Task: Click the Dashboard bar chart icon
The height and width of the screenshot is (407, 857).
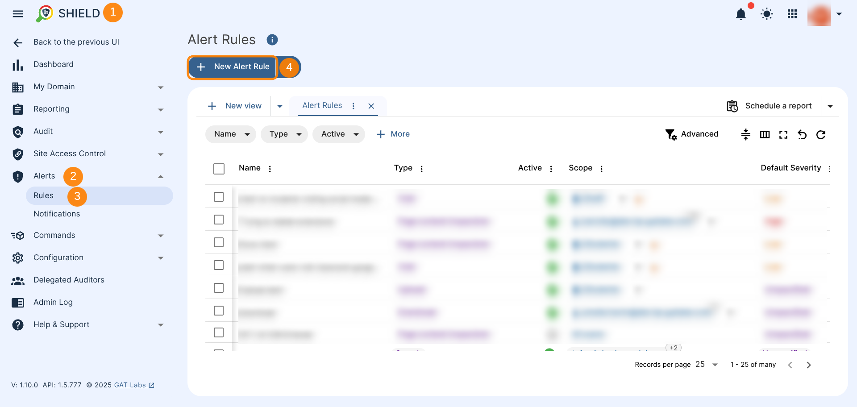Action: coord(18,65)
